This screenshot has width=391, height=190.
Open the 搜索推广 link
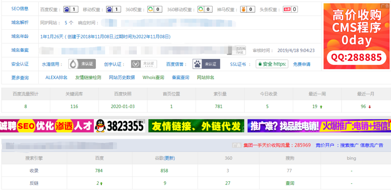349,145
